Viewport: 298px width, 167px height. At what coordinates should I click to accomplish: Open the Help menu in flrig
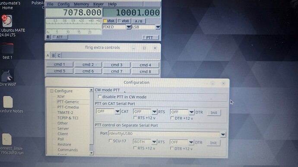[112, 4]
